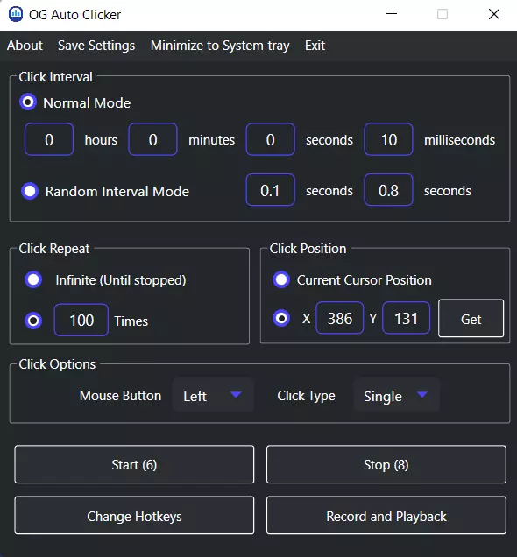
Task: Click Get to capture cursor position
Action: click(471, 318)
